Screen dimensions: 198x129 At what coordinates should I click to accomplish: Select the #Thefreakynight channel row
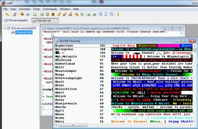(x=124, y=78)
